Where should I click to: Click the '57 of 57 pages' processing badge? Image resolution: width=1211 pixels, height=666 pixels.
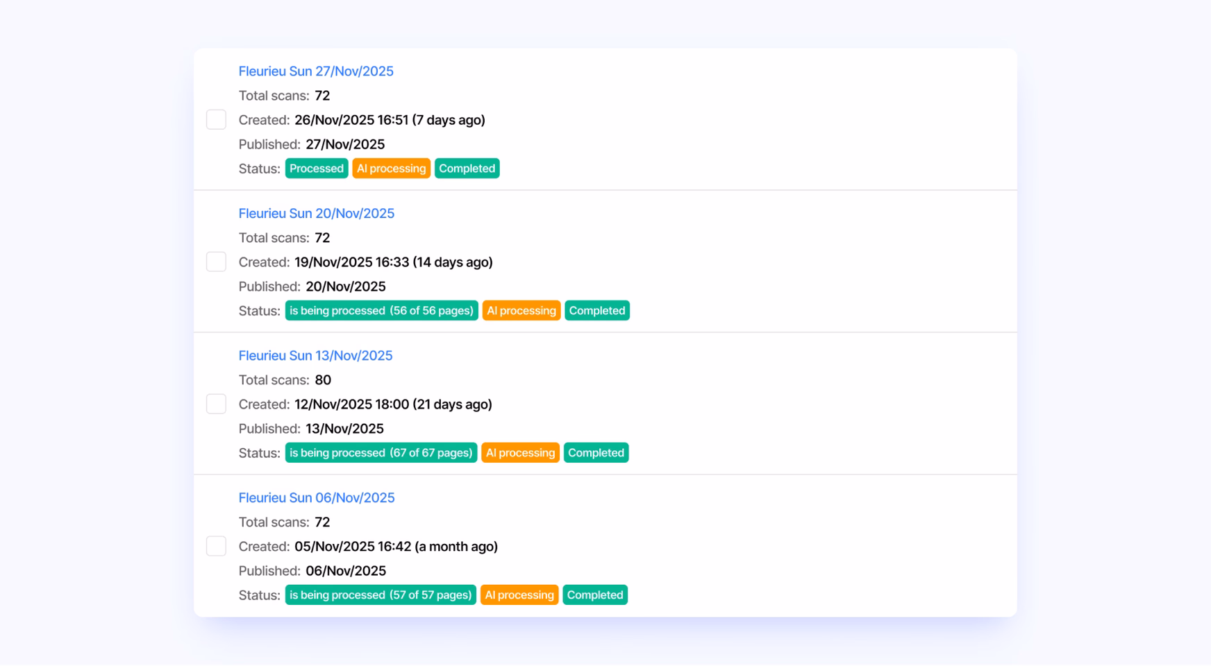click(x=381, y=595)
